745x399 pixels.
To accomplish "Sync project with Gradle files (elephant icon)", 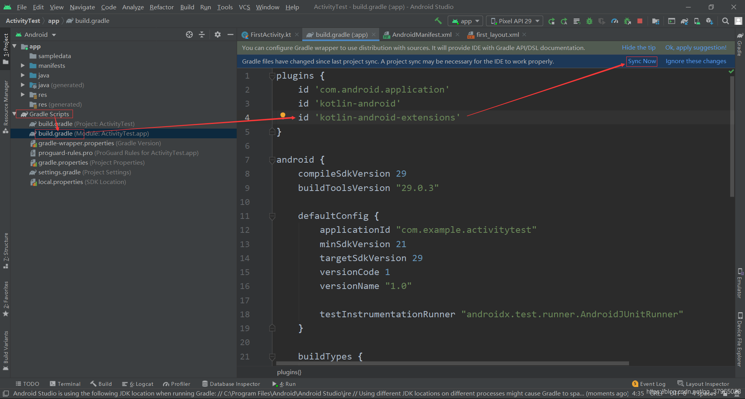I will (684, 21).
